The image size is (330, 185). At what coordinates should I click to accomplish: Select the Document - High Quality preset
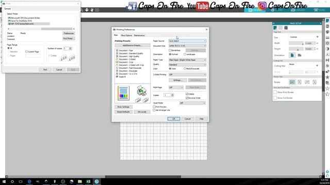[129, 57]
